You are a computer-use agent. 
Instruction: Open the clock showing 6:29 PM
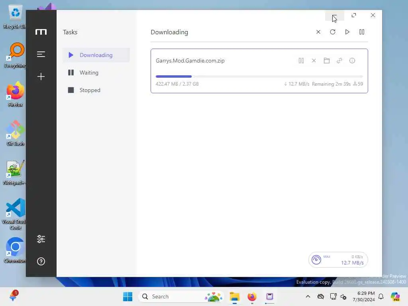(x=364, y=296)
